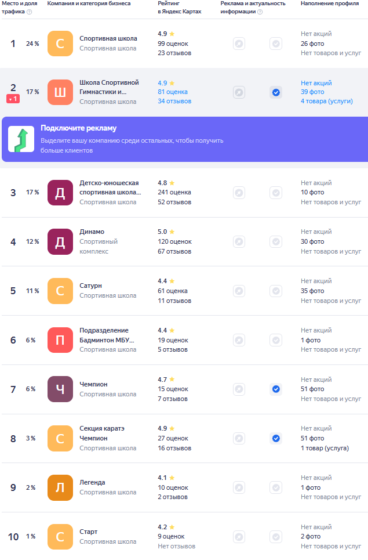Select company name 'Подразделение Бадминтон МБУ...'
This screenshot has height=560, width=368.
pyautogui.click(x=107, y=335)
